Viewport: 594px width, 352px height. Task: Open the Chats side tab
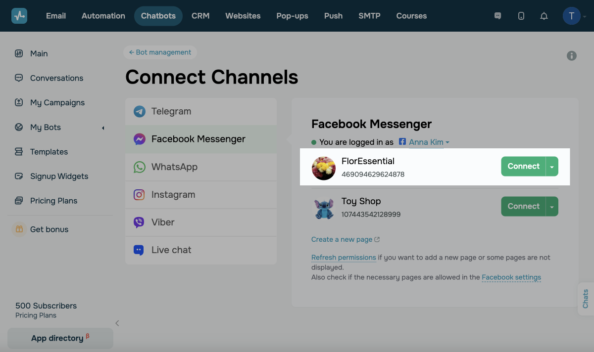pyautogui.click(x=586, y=299)
